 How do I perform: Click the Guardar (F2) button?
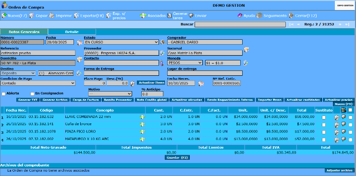click(x=177, y=157)
